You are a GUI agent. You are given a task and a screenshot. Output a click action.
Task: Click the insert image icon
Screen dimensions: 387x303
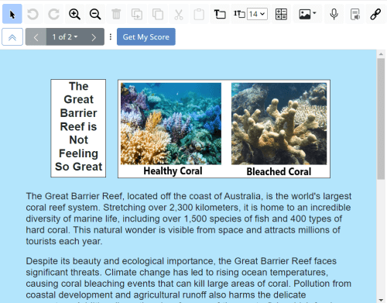coord(305,14)
